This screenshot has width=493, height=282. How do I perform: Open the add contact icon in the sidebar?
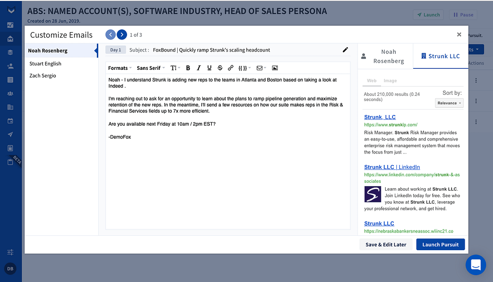[11, 66]
